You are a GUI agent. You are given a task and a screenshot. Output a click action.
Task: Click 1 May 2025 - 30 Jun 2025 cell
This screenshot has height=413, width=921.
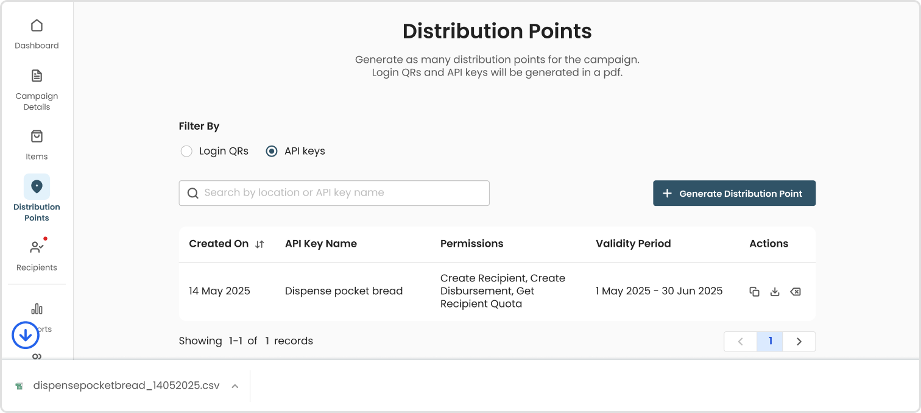[x=659, y=291]
